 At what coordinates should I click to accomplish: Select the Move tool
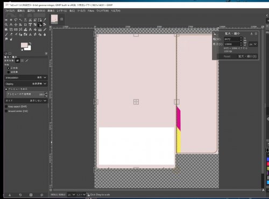[x=16, y=25]
